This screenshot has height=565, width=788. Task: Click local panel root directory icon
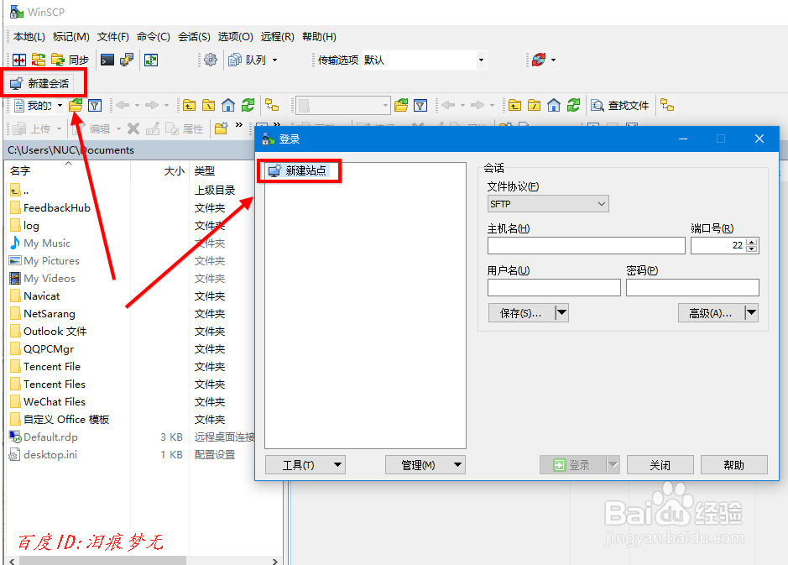[x=209, y=106]
